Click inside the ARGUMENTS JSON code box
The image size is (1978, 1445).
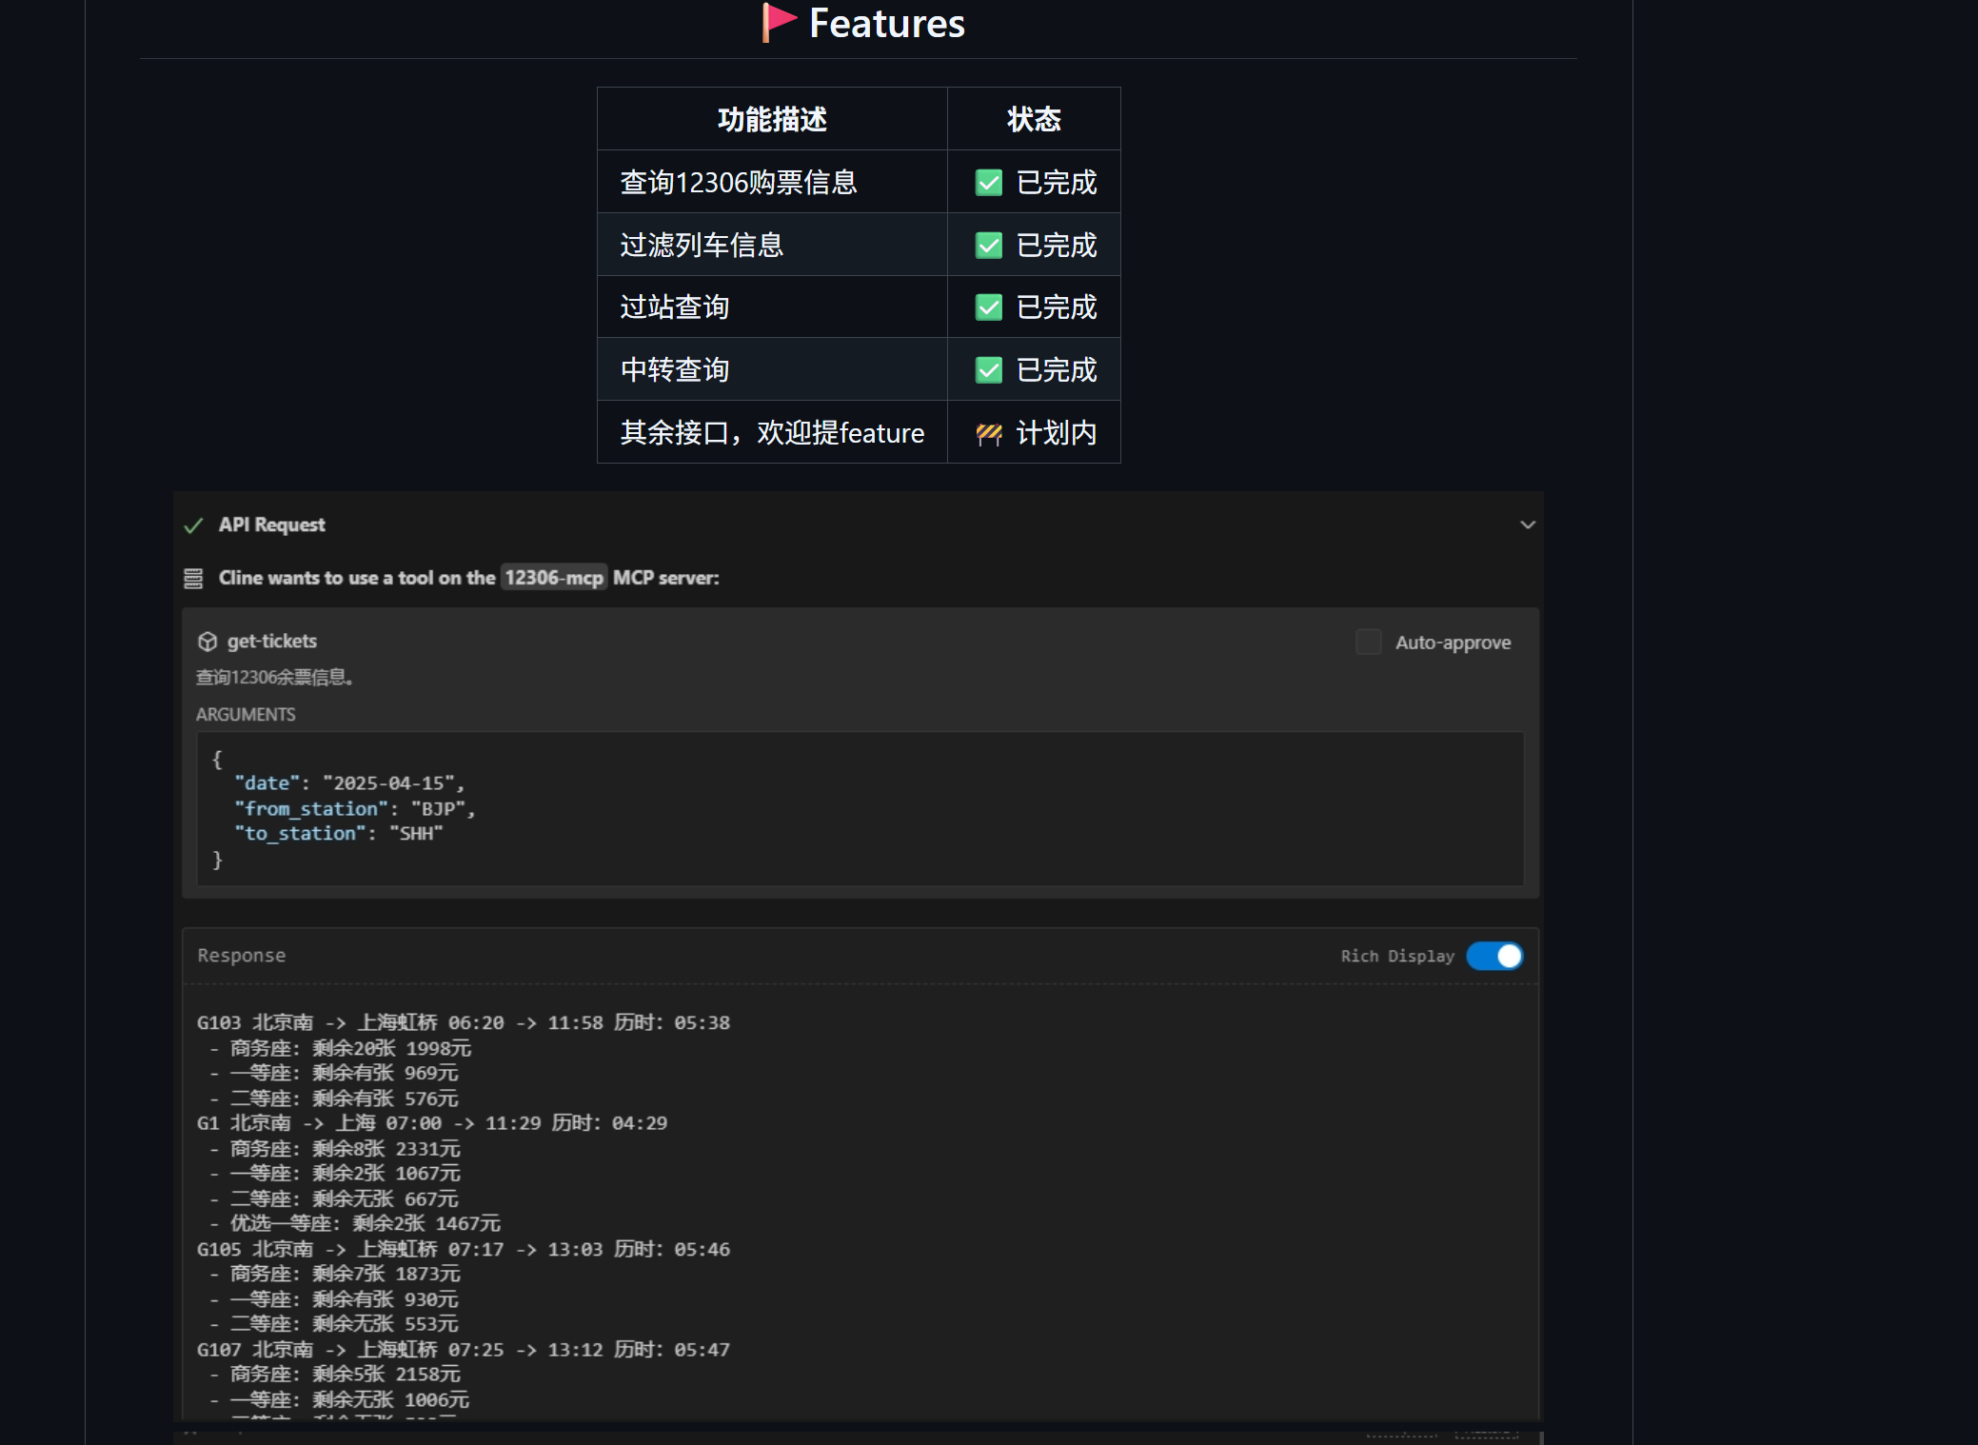coord(860,809)
